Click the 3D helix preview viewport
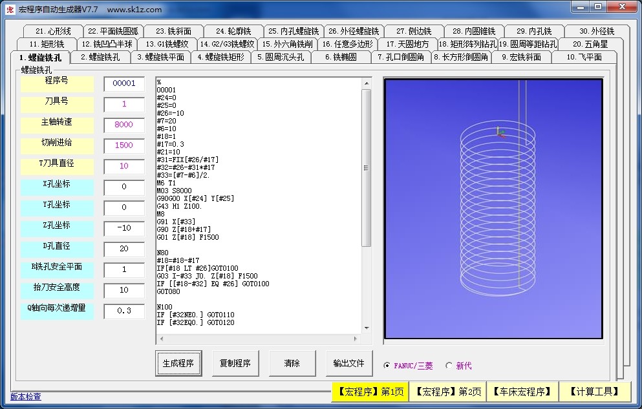Viewport: 642px width, 409px height. point(493,208)
